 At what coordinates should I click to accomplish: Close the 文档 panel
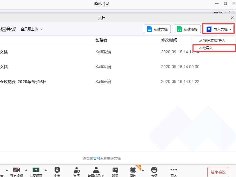pyautogui.click(x=232, y=18)
